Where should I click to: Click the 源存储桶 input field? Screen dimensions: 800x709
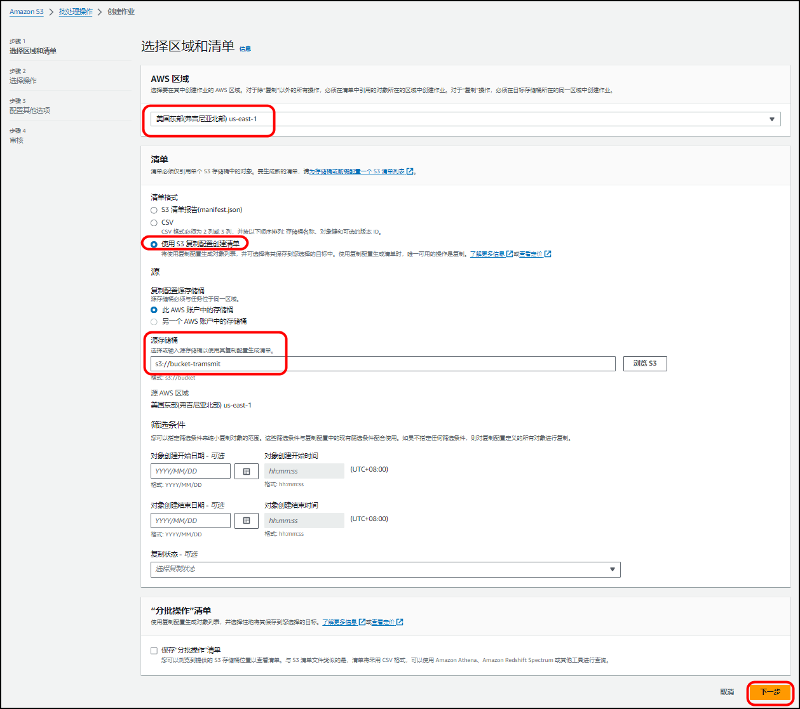(383, 364)
